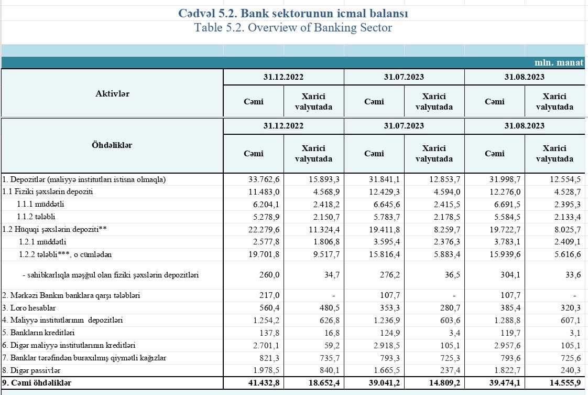Select the 'Table 5.2. Overview of Banking Sector' subtitle
Image resolution: width=588 pixels, height=395 pixels.
(293, 28)
